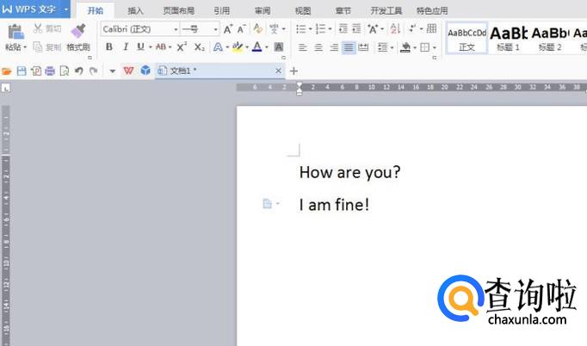Toggle italic formatting
The width and height of the screenshot is (587, 346).
(x=125, y=46)
